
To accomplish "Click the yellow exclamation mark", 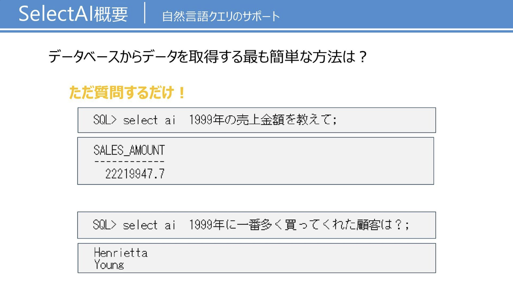I will [x=182, y=92].
